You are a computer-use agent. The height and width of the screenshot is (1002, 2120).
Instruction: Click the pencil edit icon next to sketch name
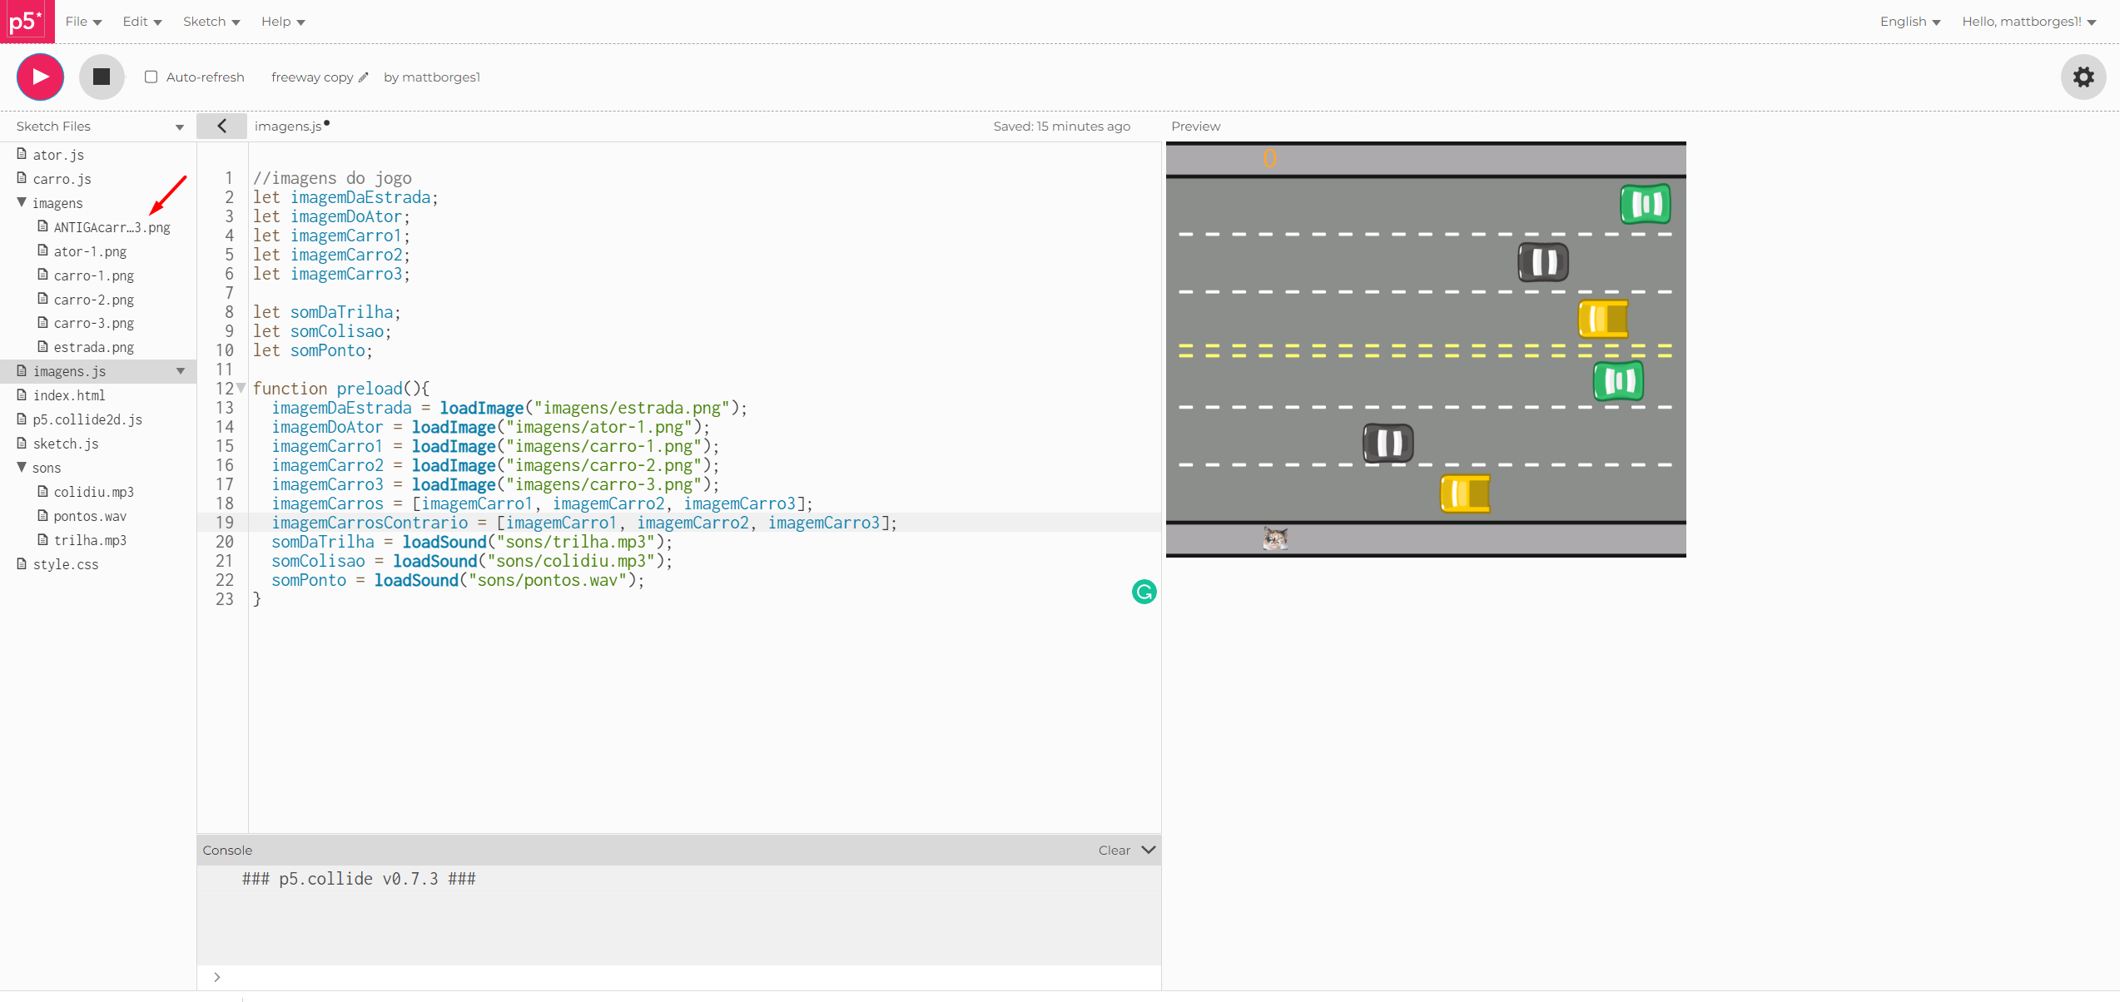coord(364,77)
